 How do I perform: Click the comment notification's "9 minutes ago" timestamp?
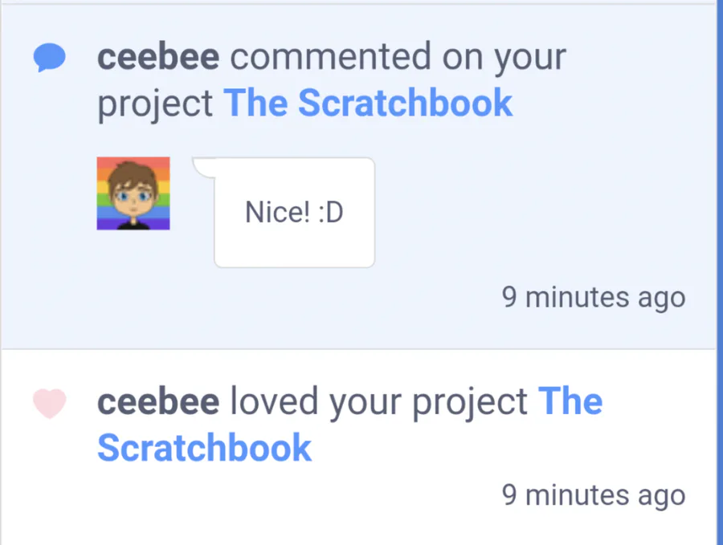pos(594,297)
